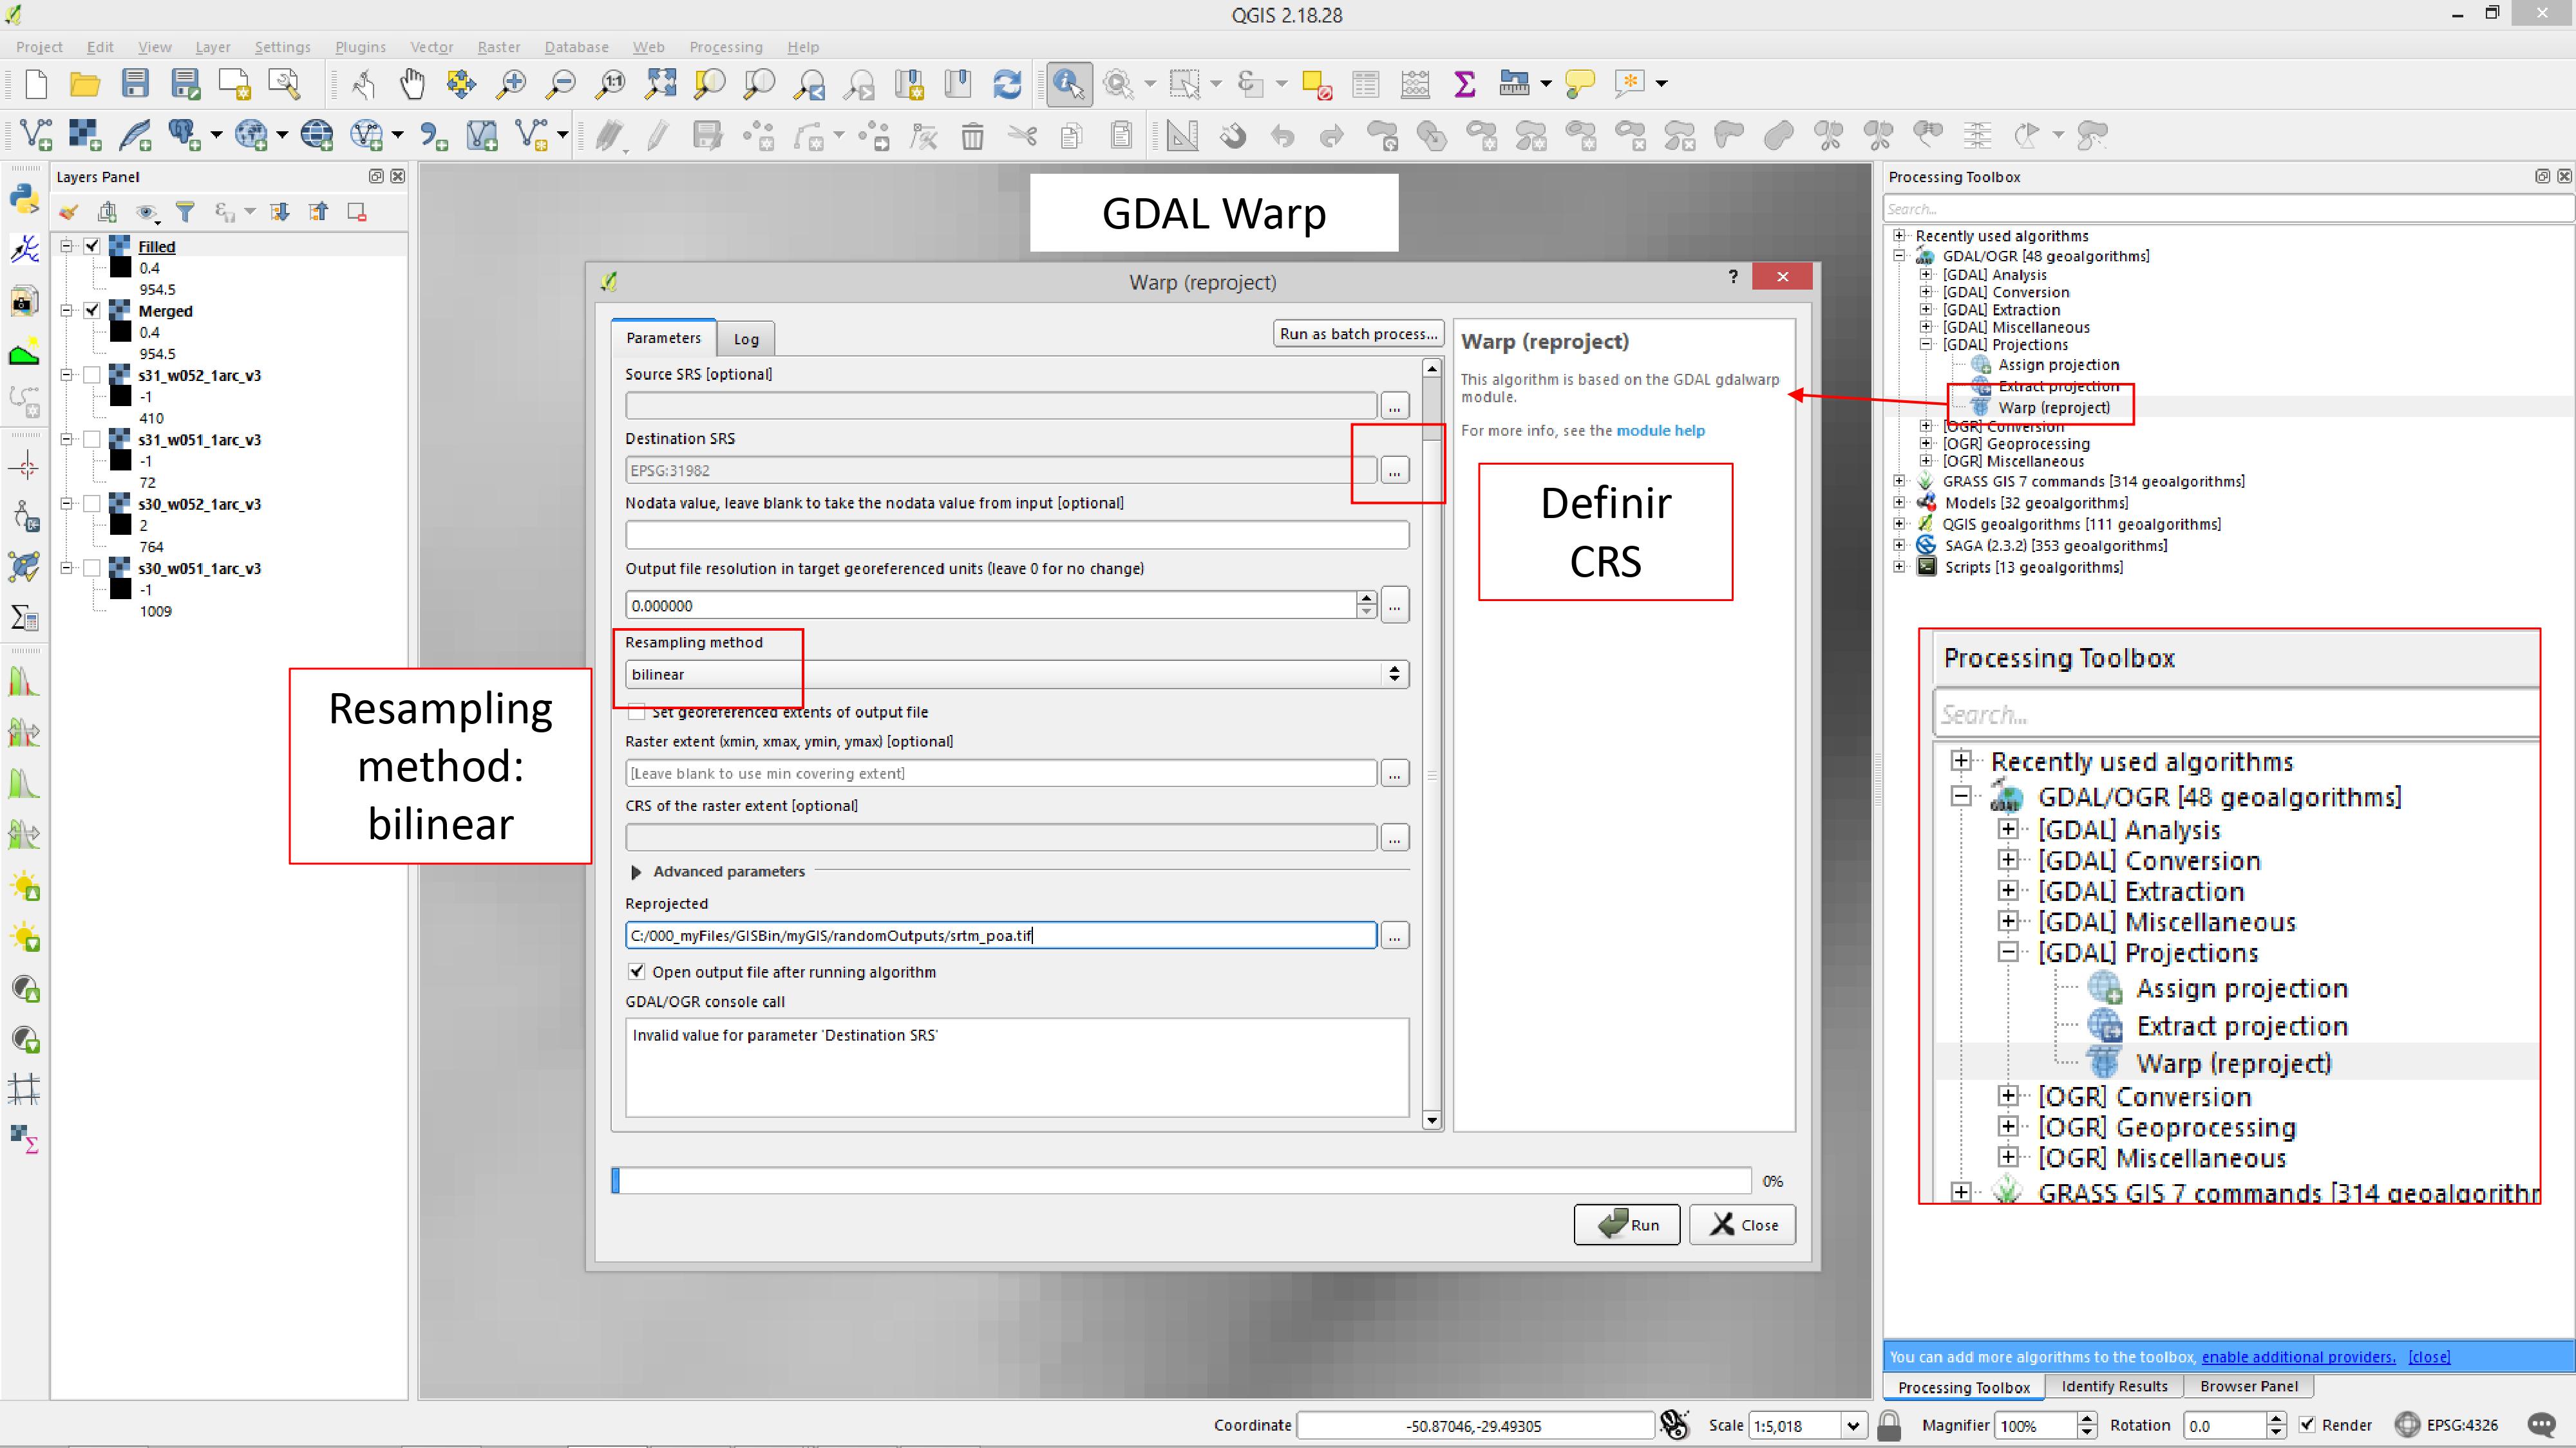
Task: Follow the module help link
Action: (x=1660, y=431)
